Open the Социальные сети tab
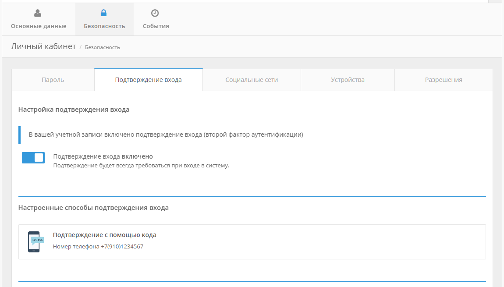 click(252, 80)
